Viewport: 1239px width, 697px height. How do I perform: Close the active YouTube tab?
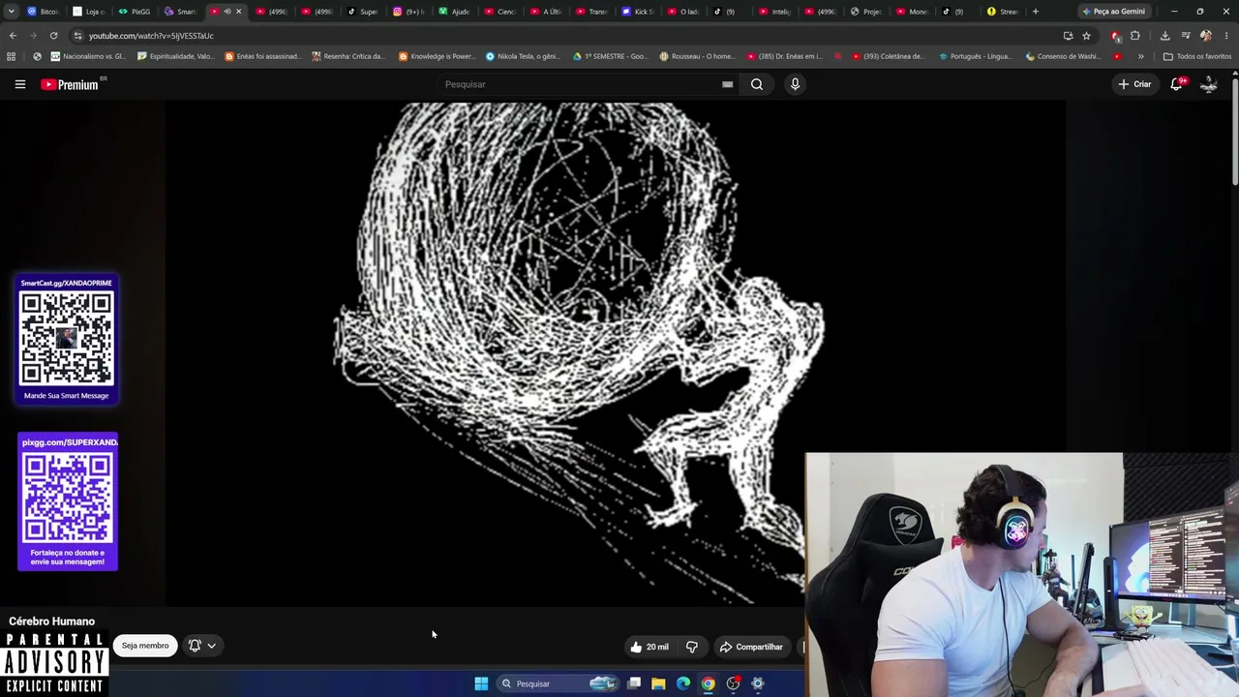click(239, 12)
